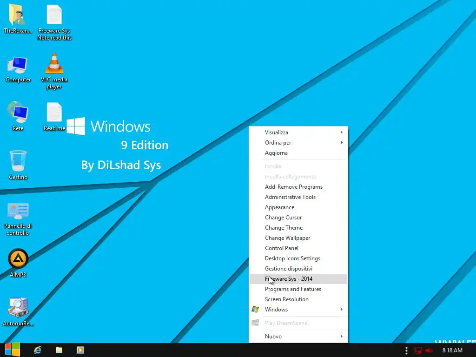This screenshot has width=476, height=357.
Task: Click the Windows Start button
Action: [13, 350]
